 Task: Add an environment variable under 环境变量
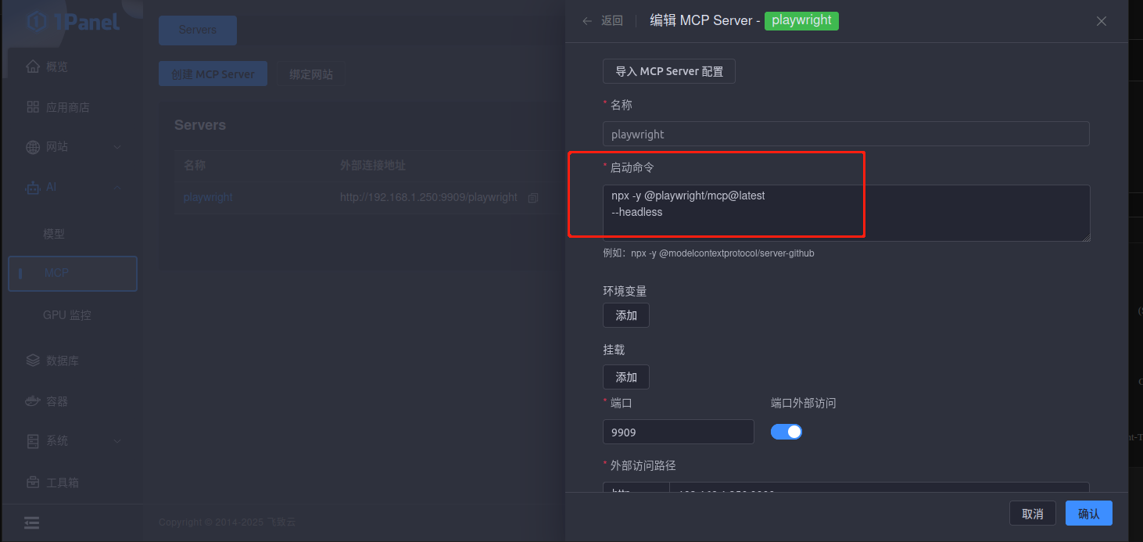point(626,315)
